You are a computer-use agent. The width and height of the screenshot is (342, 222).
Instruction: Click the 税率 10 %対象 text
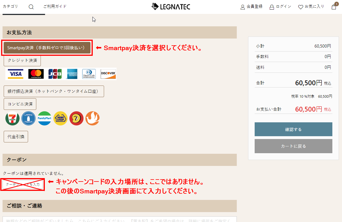click(x=303, y=96)
